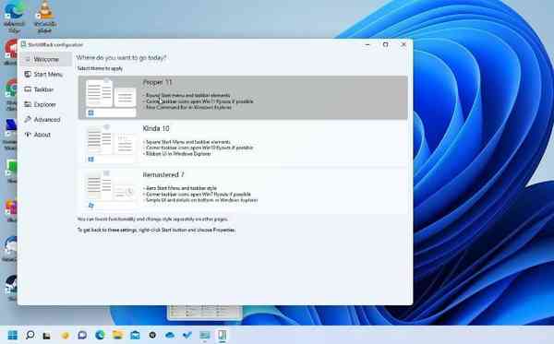Open the Chat icon on the taskbar
This screenshot has width=554, height=344.
[82, 335]
